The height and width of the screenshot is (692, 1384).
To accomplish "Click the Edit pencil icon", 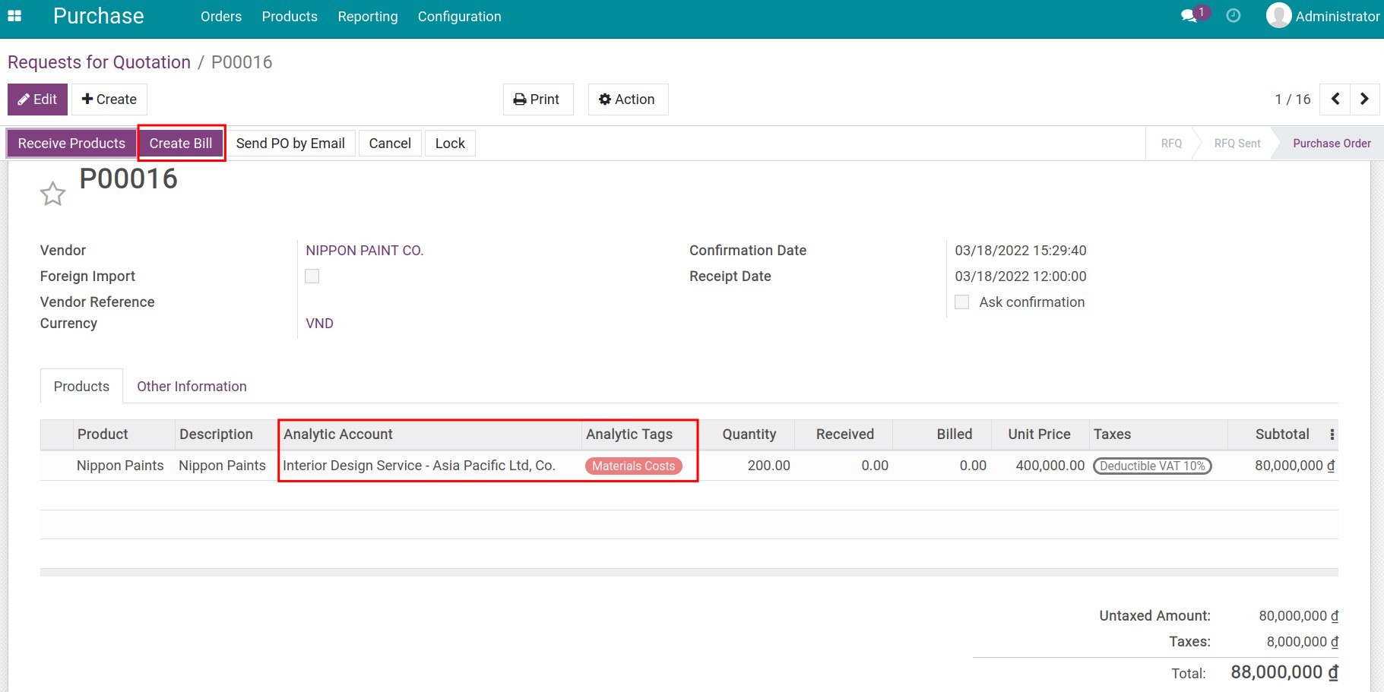I will [x=24, y=99].
